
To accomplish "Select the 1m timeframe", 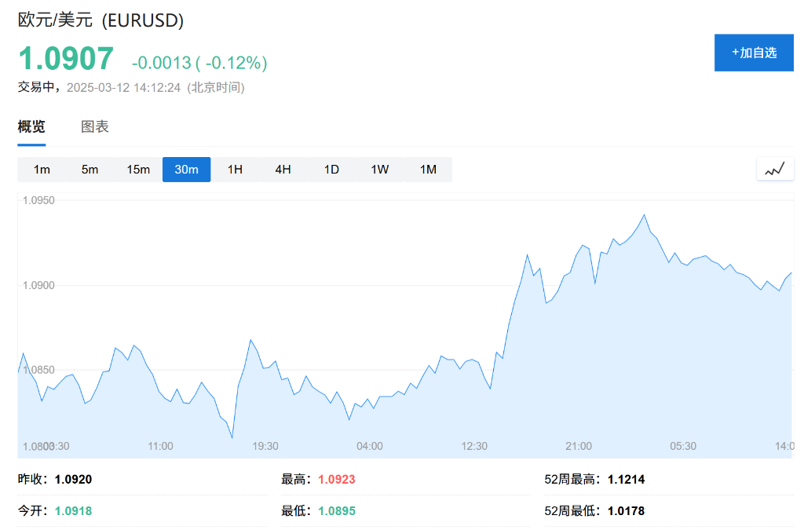I will coord(42,170).
